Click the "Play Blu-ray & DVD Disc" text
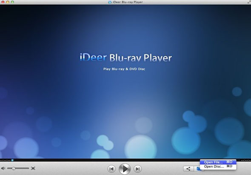Image resolution: width=251 pixels, height=175 pixels. [x=124, y=69]
